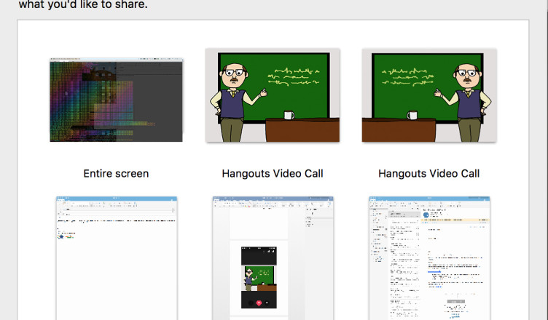
Task: Click red hang-up button inside document thumbnail
Action: point(258,303)
